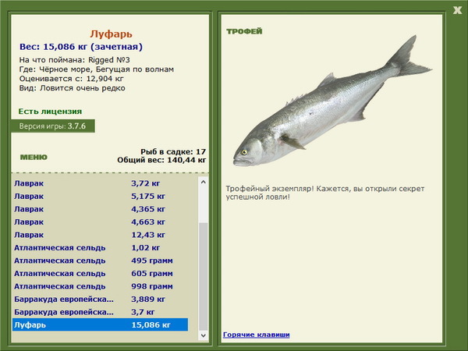Select the Атлантическая сельдь 1,02 кг row
468x351 pixels.
tap(101, 247)
